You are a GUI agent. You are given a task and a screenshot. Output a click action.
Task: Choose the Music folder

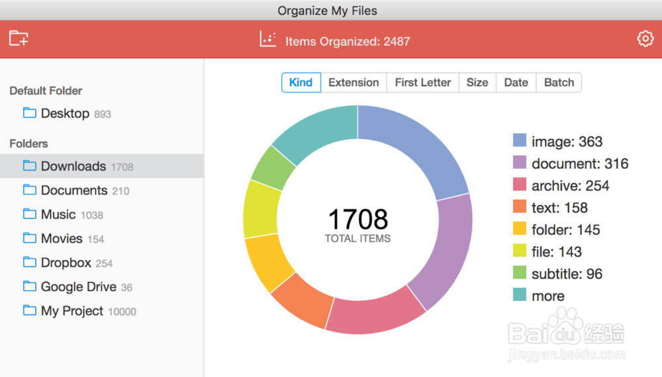pos(102,214)
